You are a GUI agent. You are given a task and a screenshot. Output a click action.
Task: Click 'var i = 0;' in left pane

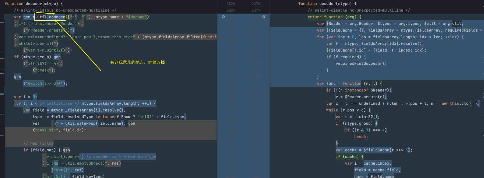[x=26, y=97]
